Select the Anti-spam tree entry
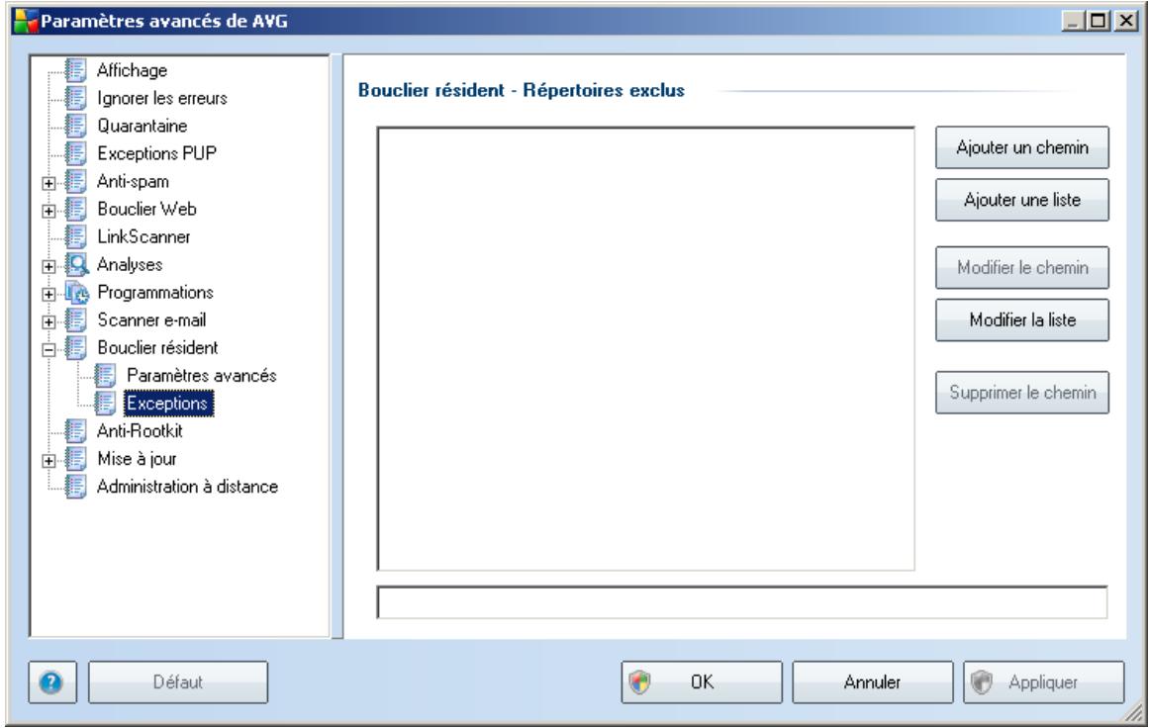The image size is (1149, 728). (x=133, y=182)
